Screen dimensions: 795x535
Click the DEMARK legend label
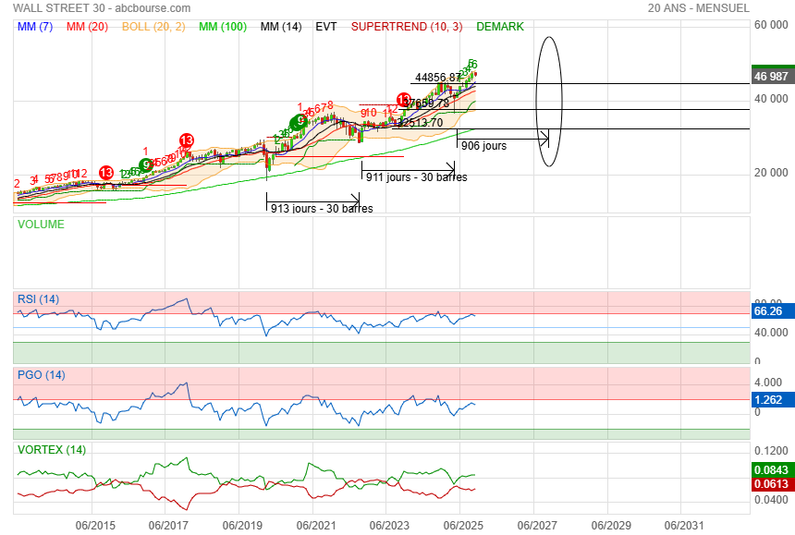(x=500, y=27)
